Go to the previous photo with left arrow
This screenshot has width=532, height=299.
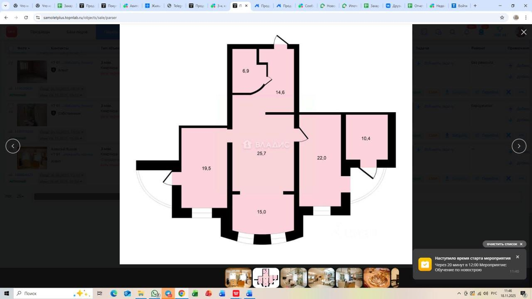tap(13, 146)
